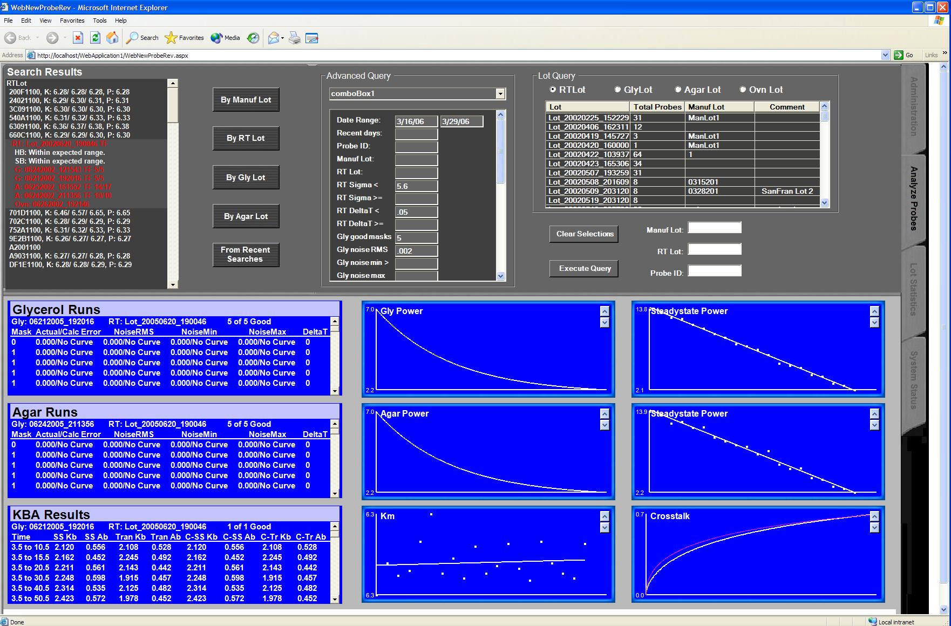Click the Stop button in browser toolbar
951x626 pixels.
pos(78,38)
